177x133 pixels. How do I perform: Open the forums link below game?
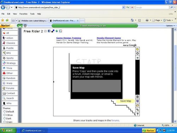[115, 121]
